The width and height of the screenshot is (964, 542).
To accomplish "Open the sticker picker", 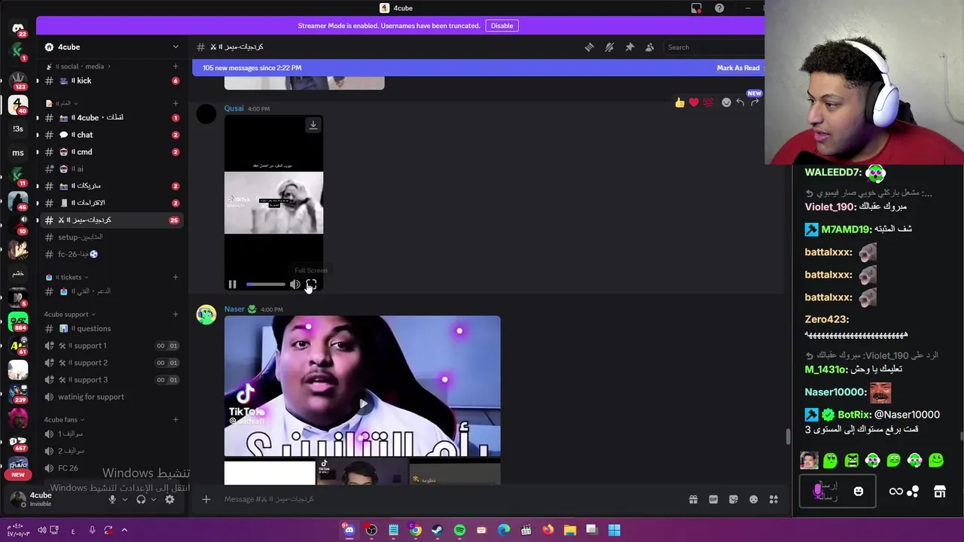I will tap(734, 499).
